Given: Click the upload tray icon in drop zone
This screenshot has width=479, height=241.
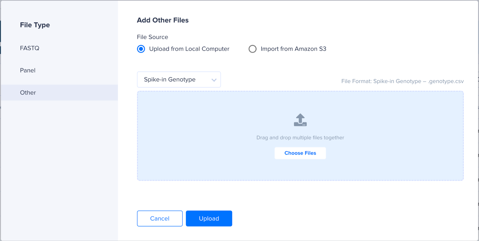Looking at the screenshot, I should pos(300,120).
